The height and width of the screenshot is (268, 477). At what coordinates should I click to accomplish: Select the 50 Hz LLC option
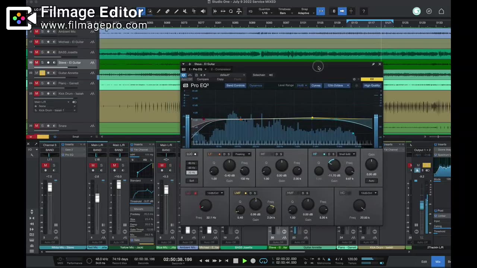click(192, 168)
